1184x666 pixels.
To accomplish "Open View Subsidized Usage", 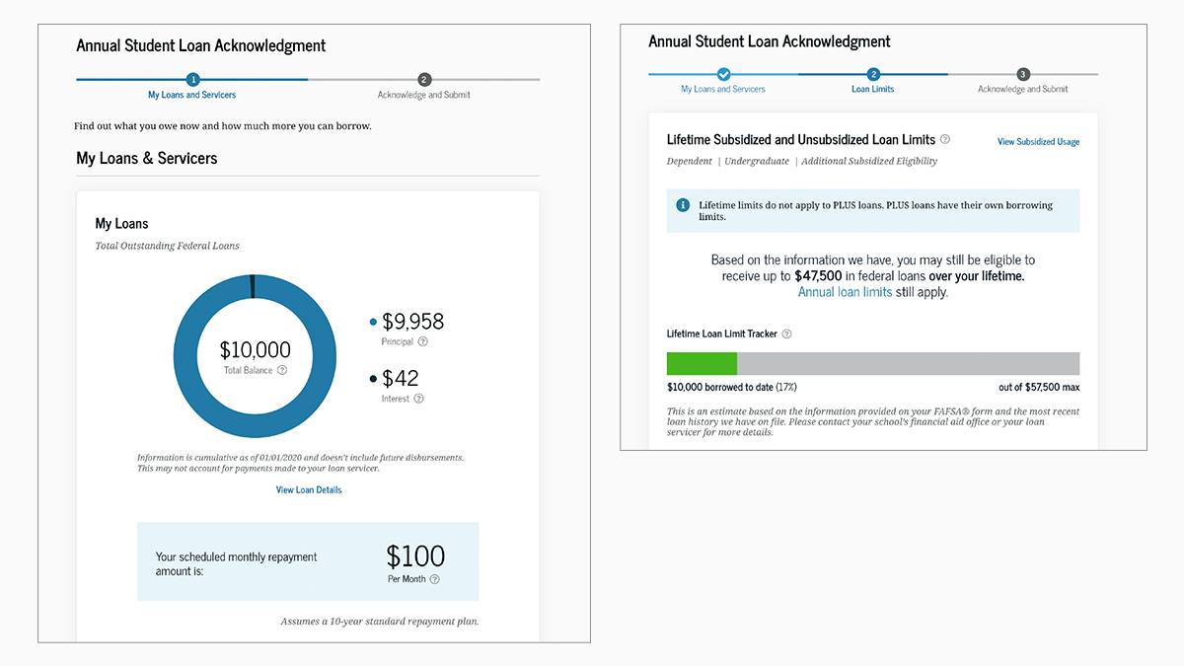I will coord(1038,141).
